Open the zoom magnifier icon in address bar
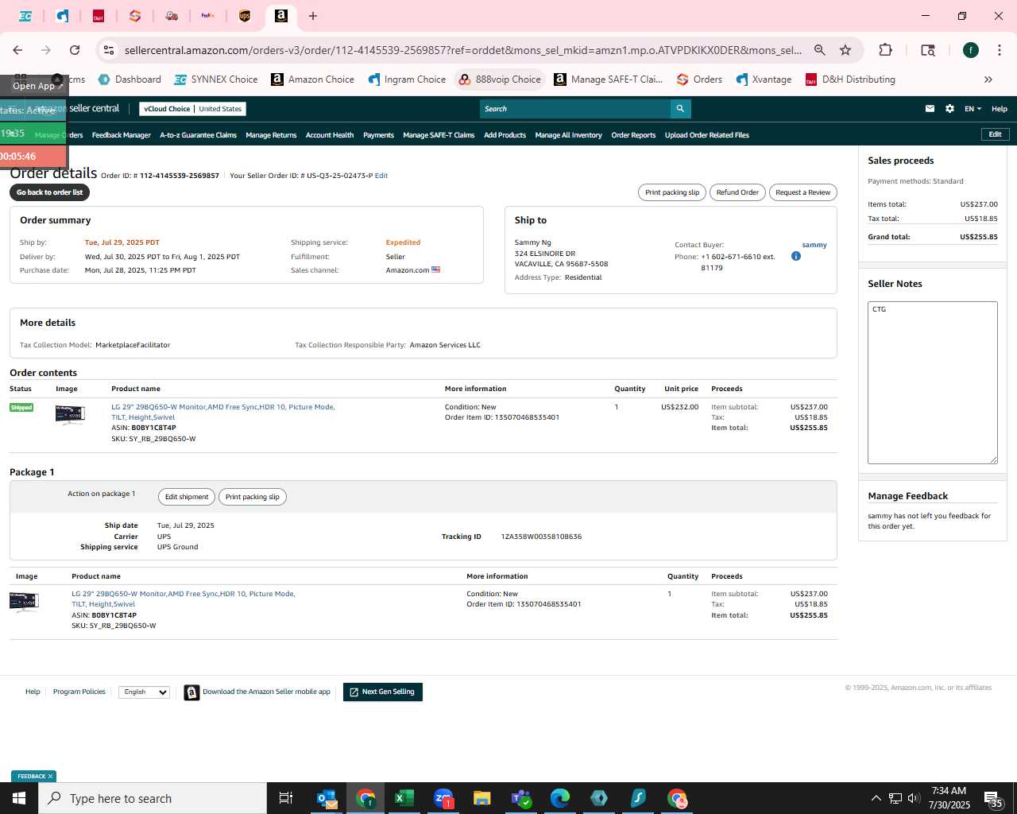Viewport: 1017px width, 814px height. pyautogui.click(x=819, y=50)
